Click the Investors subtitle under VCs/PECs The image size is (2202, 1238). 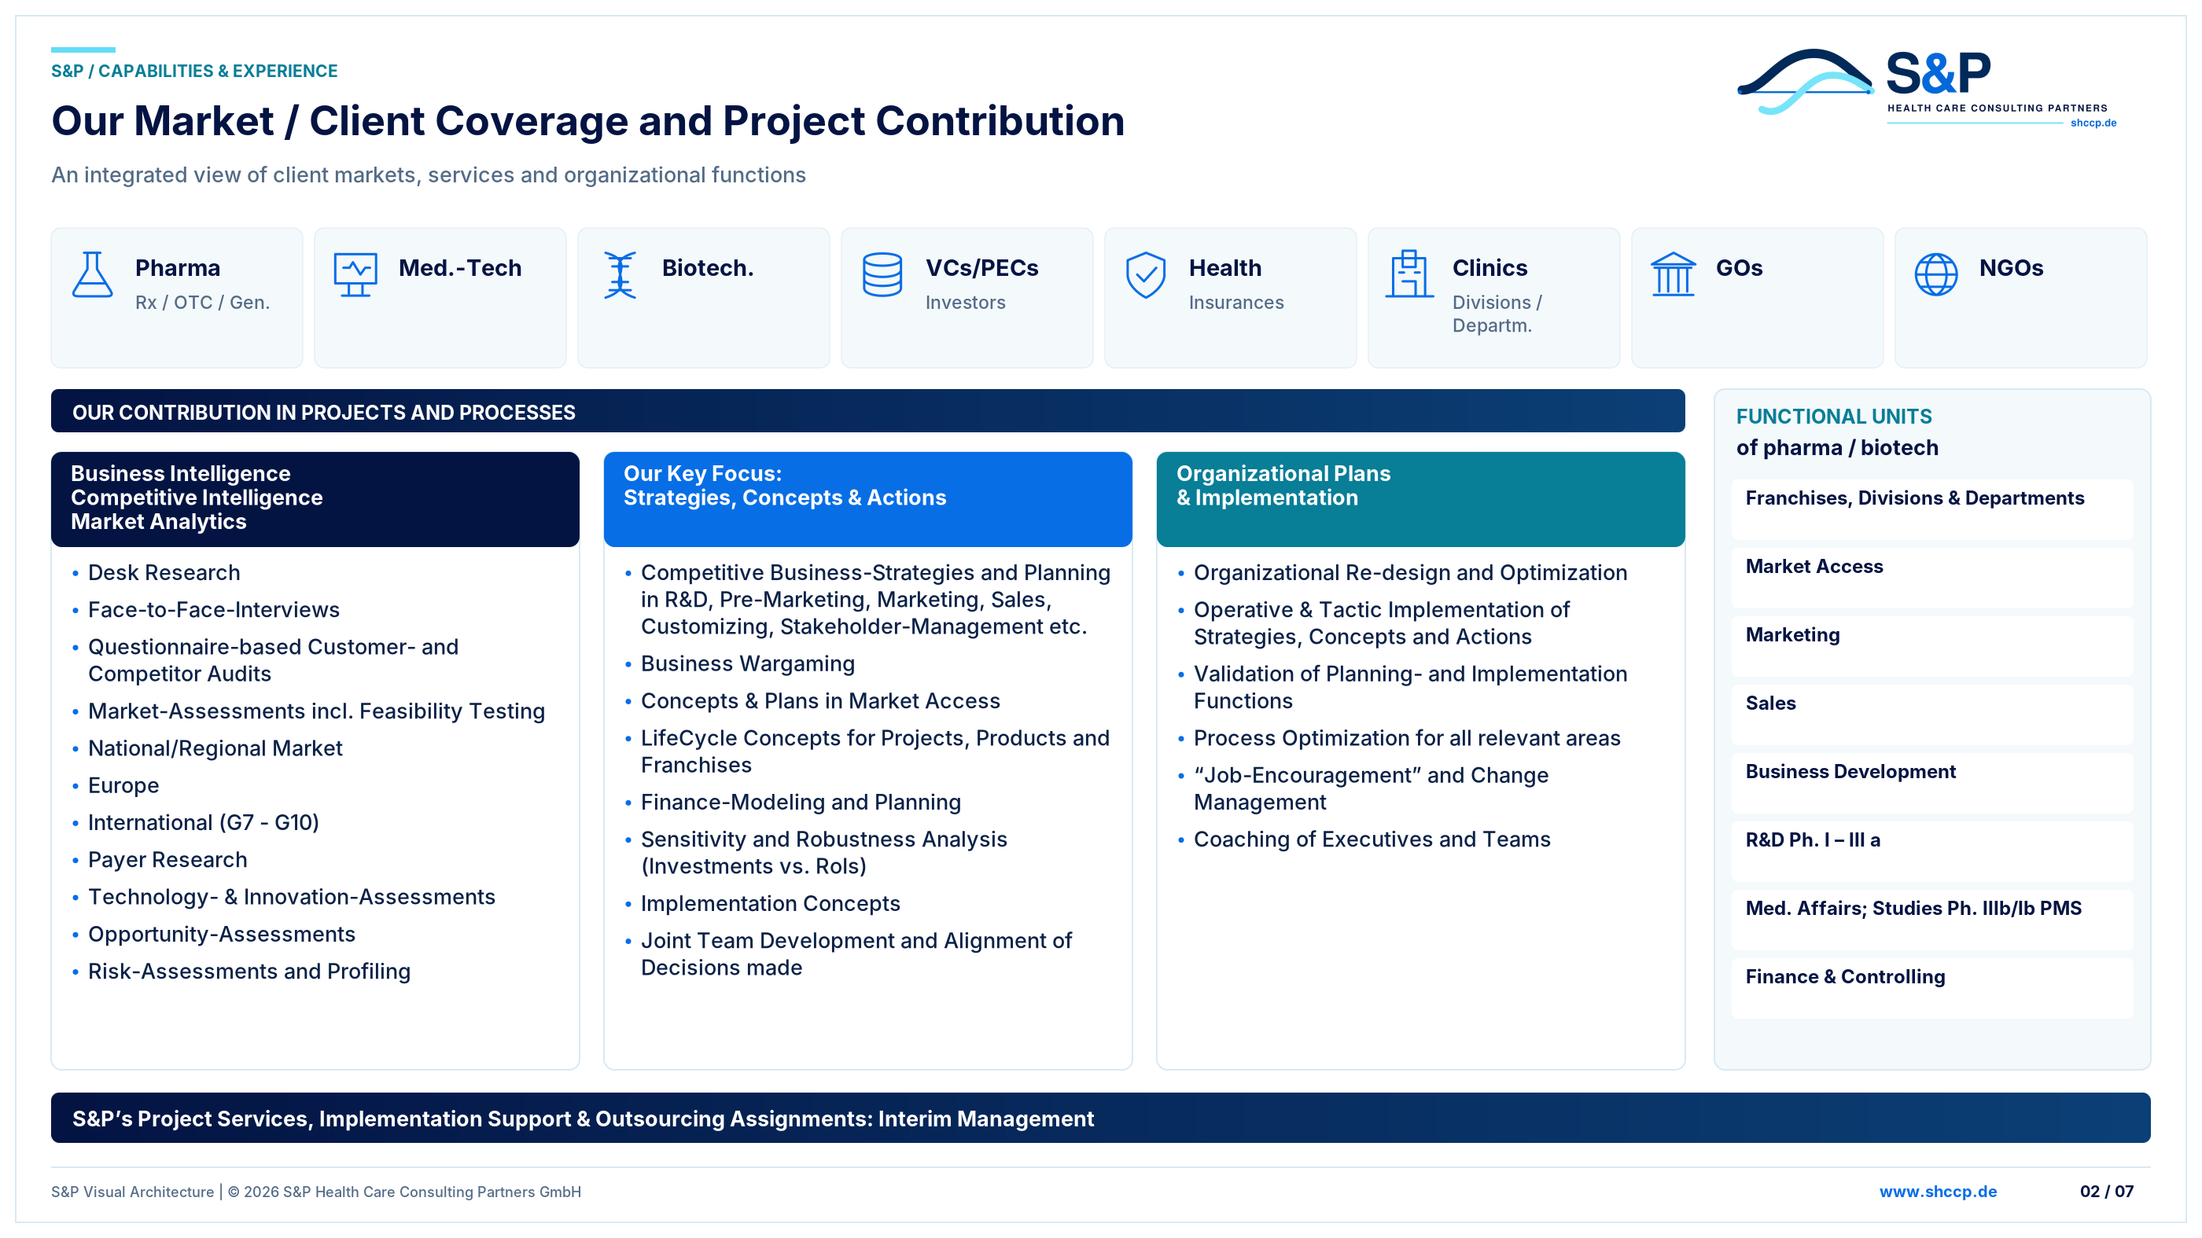(965, 303)
